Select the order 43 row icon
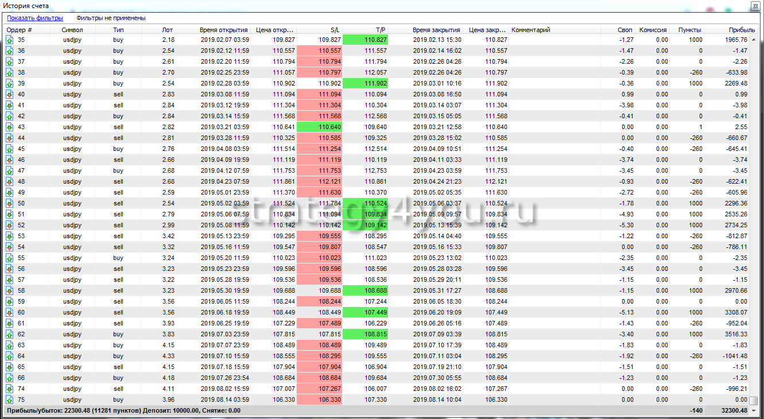The image size is (764, 419). click(x=10, y=127)
